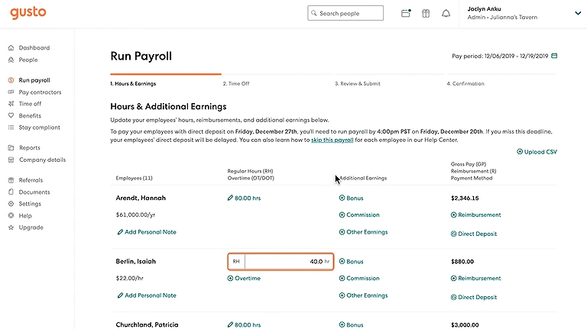The height and width of the screenshot is (329, 587).
Task: Expand the Jaclyn Anku account menu
Action: coord(578,13)
